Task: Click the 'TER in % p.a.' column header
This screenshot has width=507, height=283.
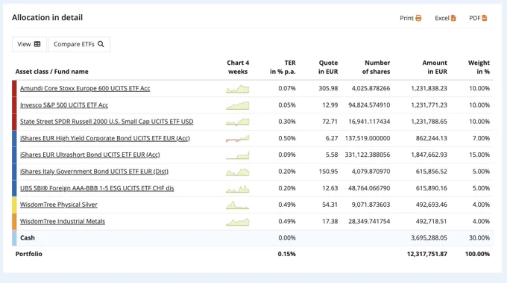Action: (283, 67)
